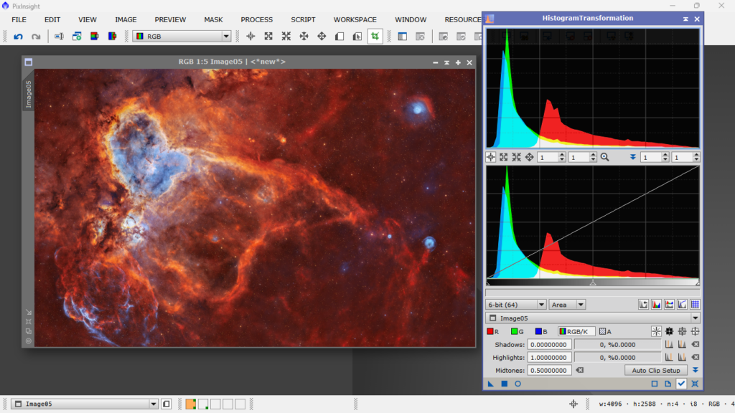Select the blue B channel
The height and width of the screenshot is (413, 735).
tap(541, 331)
